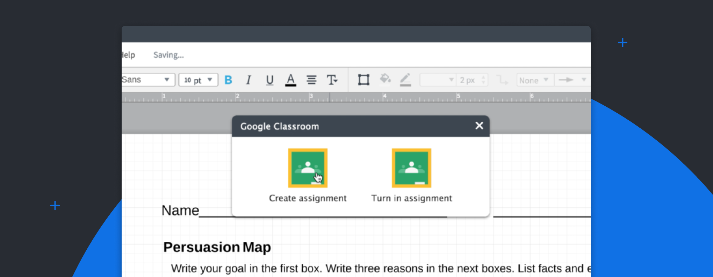Click the line path style icon

pos(502,80)
